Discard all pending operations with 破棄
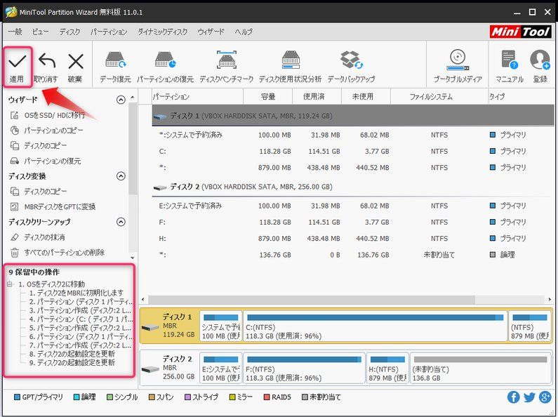The image size is (558, 417). pyautogui.click(x=75, y=67)
